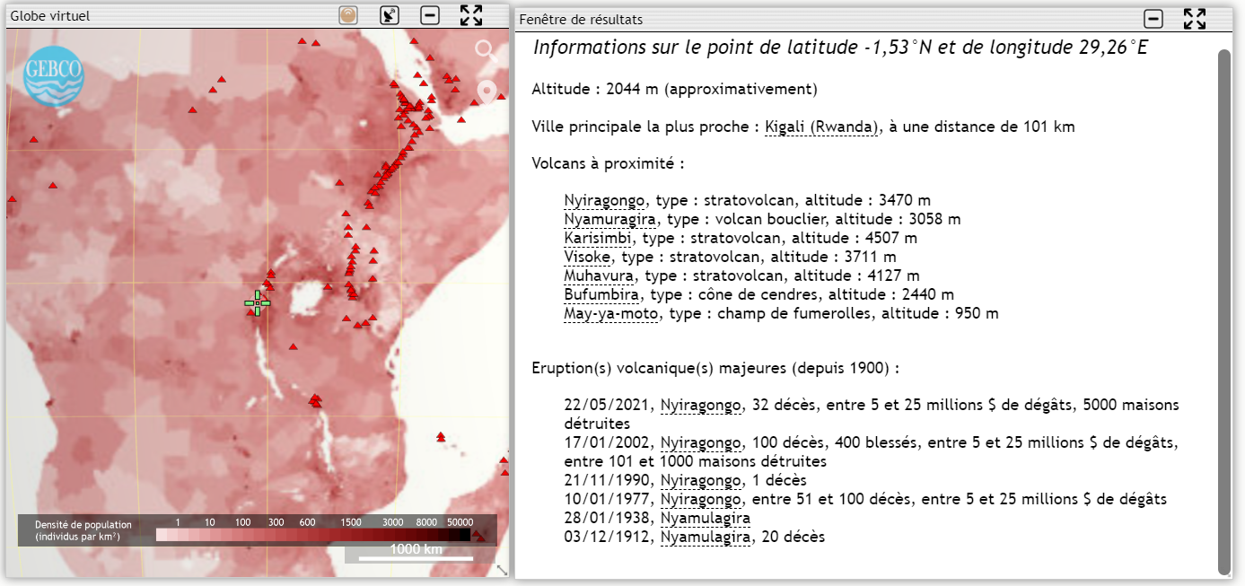The width and height of the screenshot is (1245, 586).
Task: Click the resize handle at the map corner
Action: pyautogui.click(x=502, y=570)
